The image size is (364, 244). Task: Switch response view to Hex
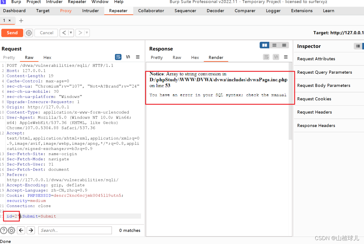(x=195, y=58)
